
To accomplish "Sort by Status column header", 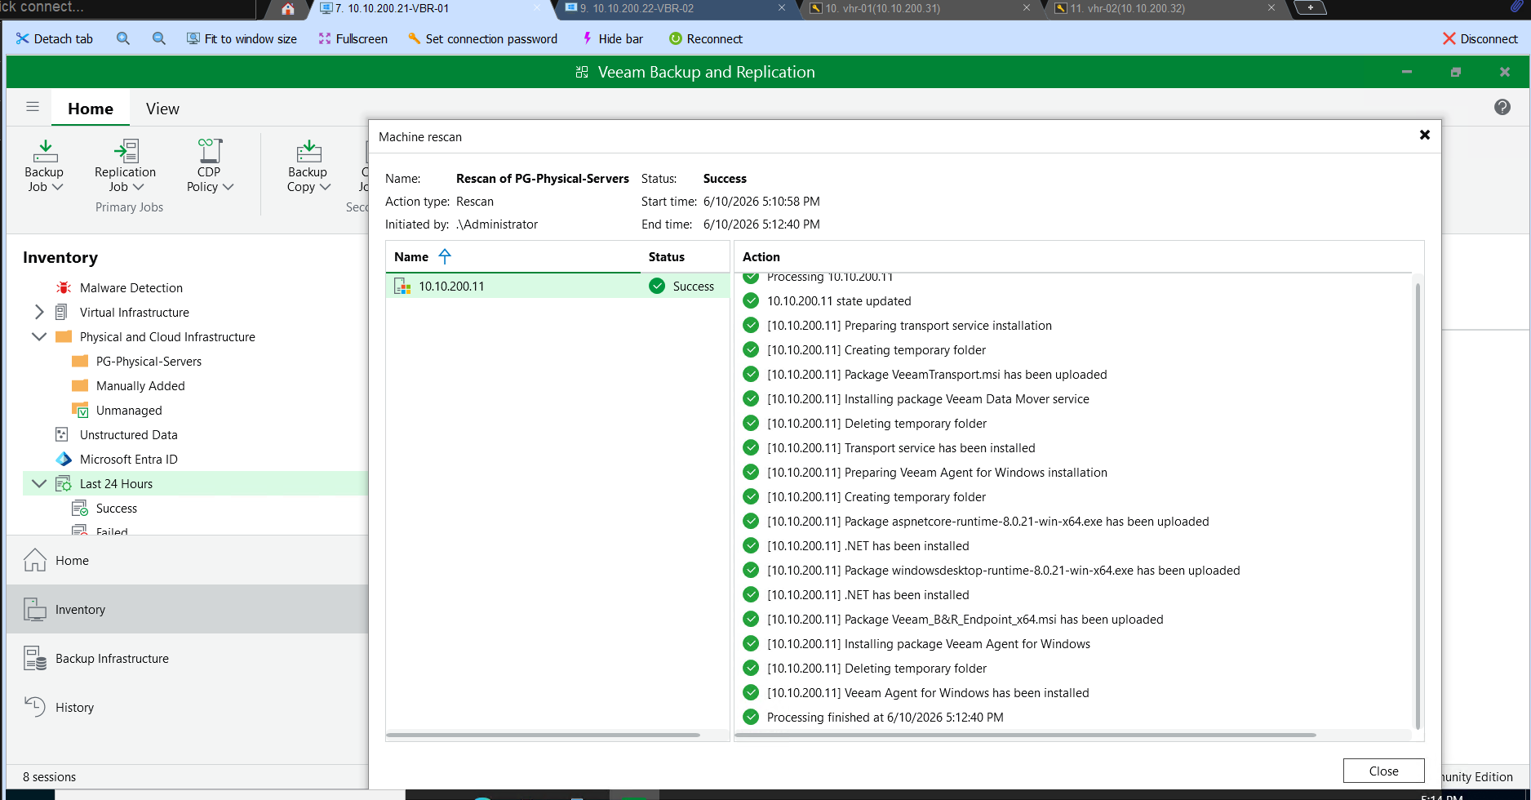I will [684, 256].
